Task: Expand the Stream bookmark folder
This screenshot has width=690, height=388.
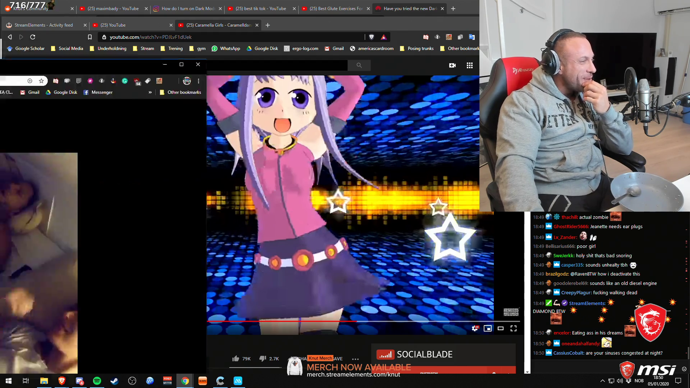Action: pos(143,49)
